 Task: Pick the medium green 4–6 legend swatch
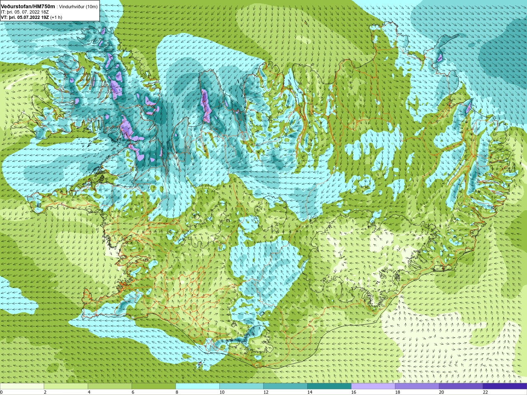(x=110, y=386)
